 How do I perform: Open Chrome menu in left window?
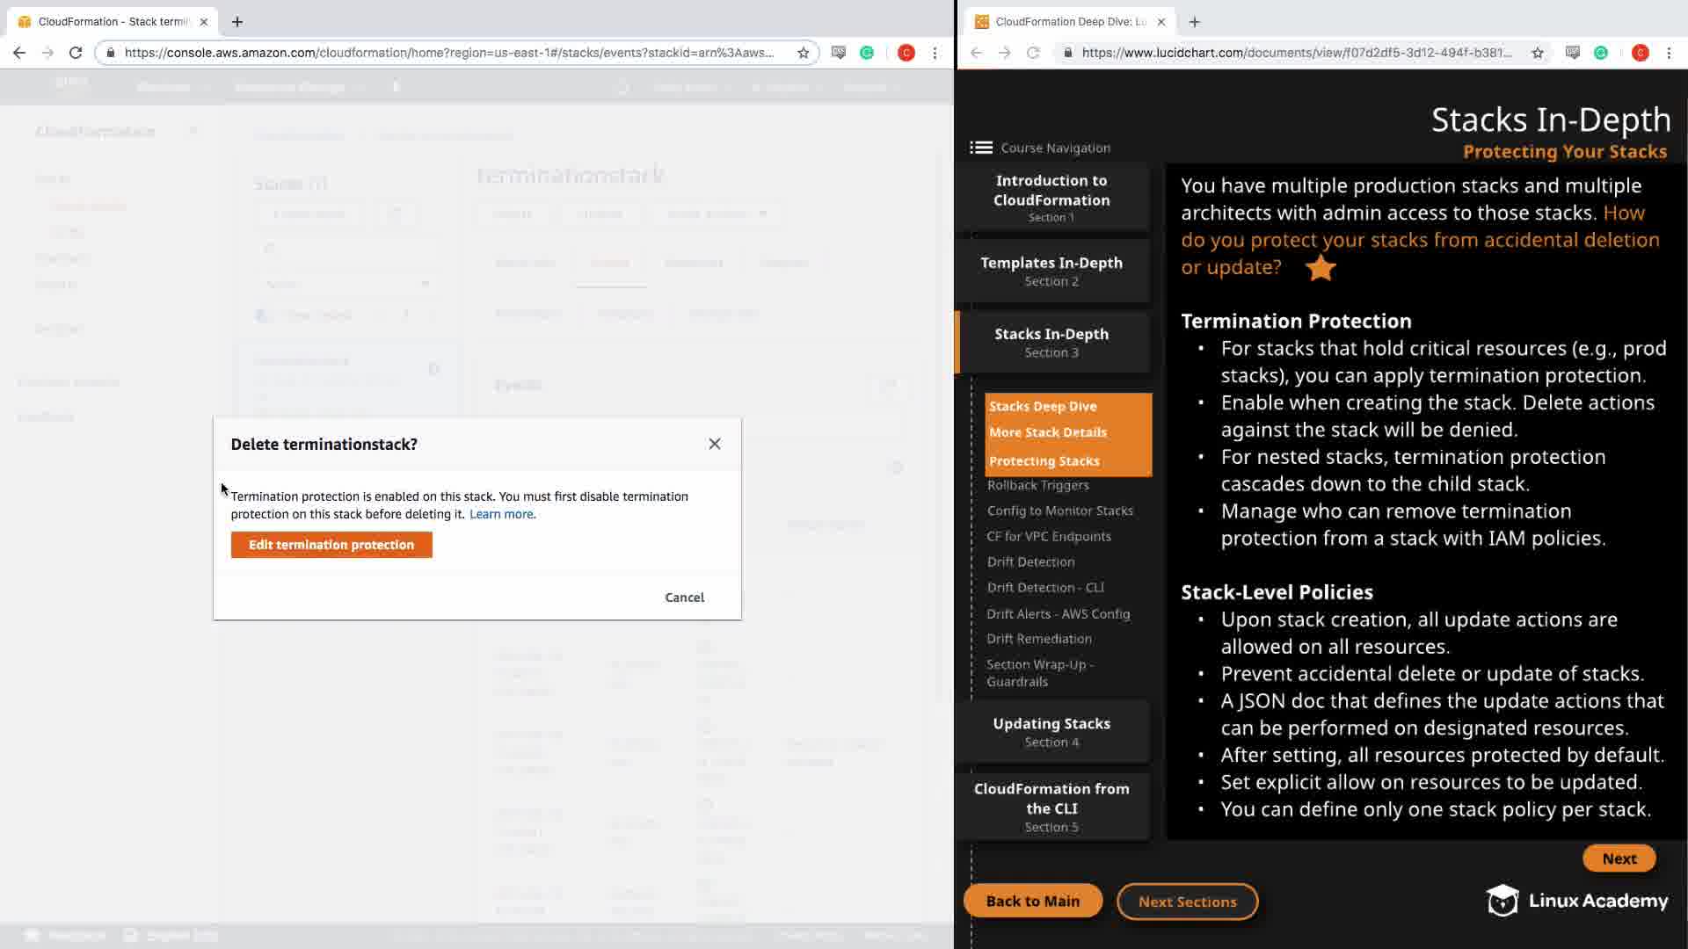click(x=935, y=53)
